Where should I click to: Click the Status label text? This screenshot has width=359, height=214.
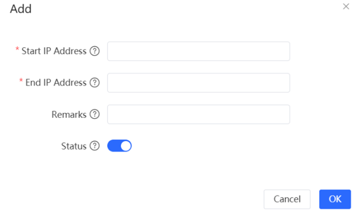coord(74,146)
